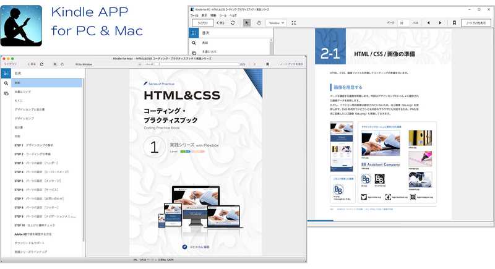Screen dimensions: 495x269
Task: Open the search panel in Kindle for Mac sidebar
Action: pyautogui.click(x=6, y=83)
